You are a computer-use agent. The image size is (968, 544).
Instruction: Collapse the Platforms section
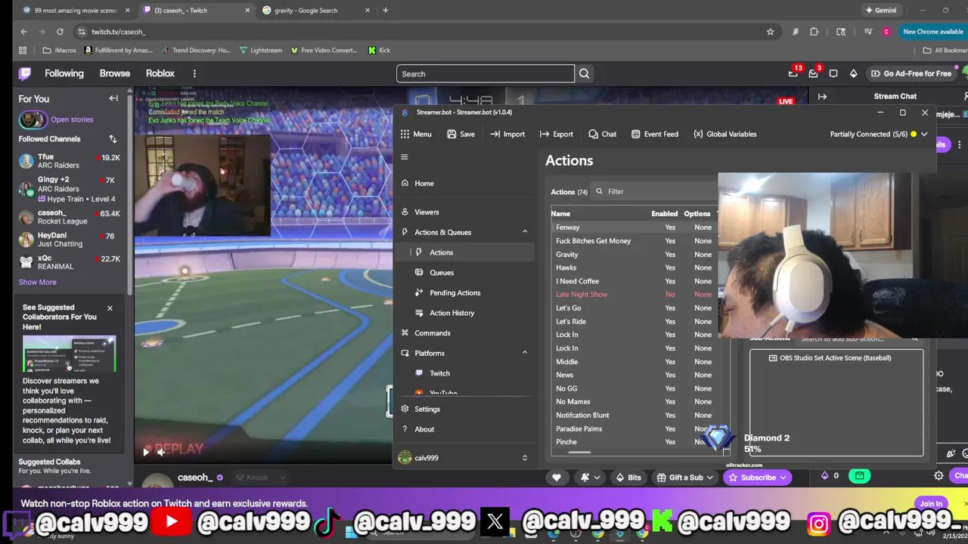tap(525, 353)
